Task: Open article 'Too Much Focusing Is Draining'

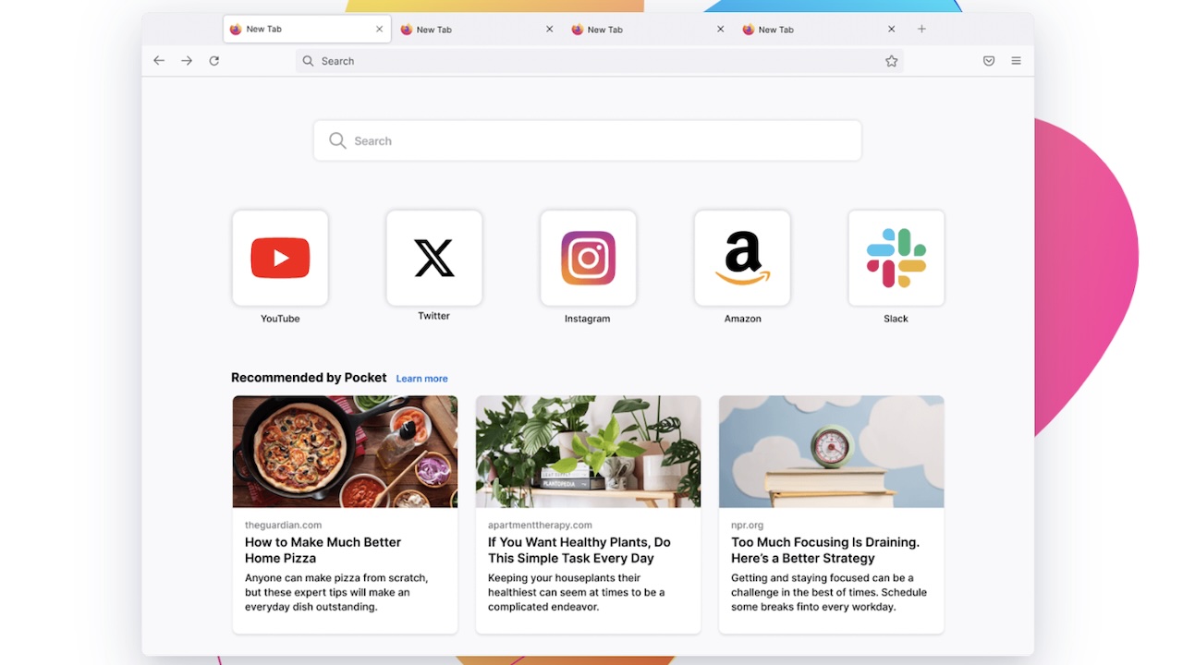Action: (825, 550)
